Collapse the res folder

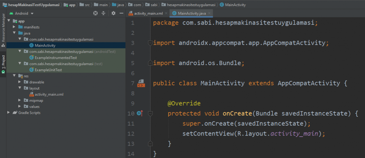tap(14, 76)
